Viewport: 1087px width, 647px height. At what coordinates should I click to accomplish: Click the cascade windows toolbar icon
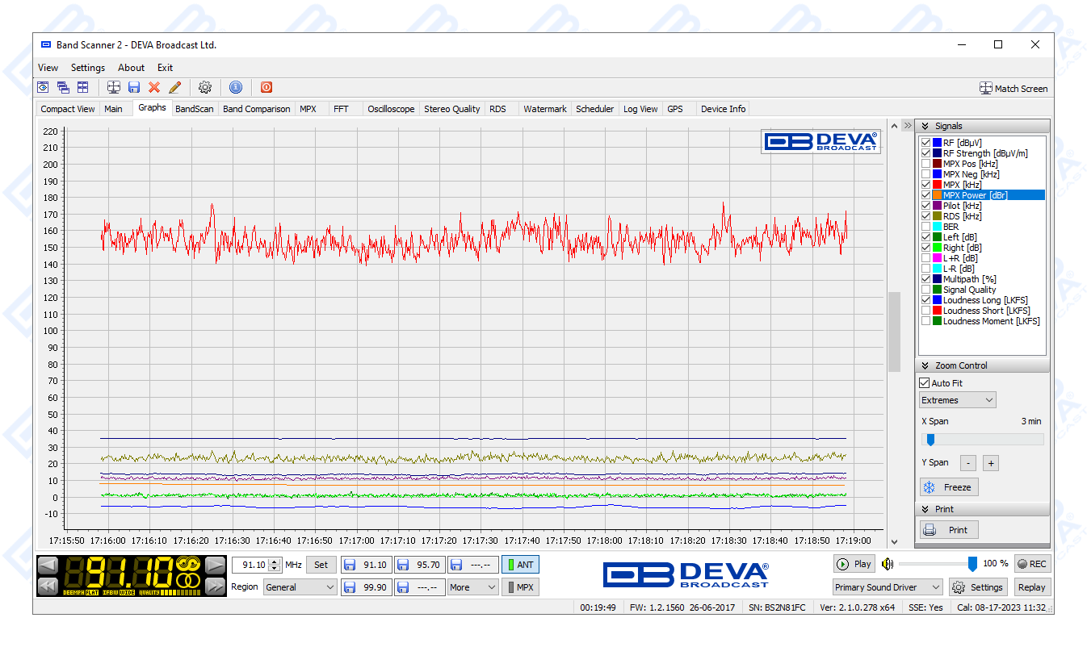(63, 87)
